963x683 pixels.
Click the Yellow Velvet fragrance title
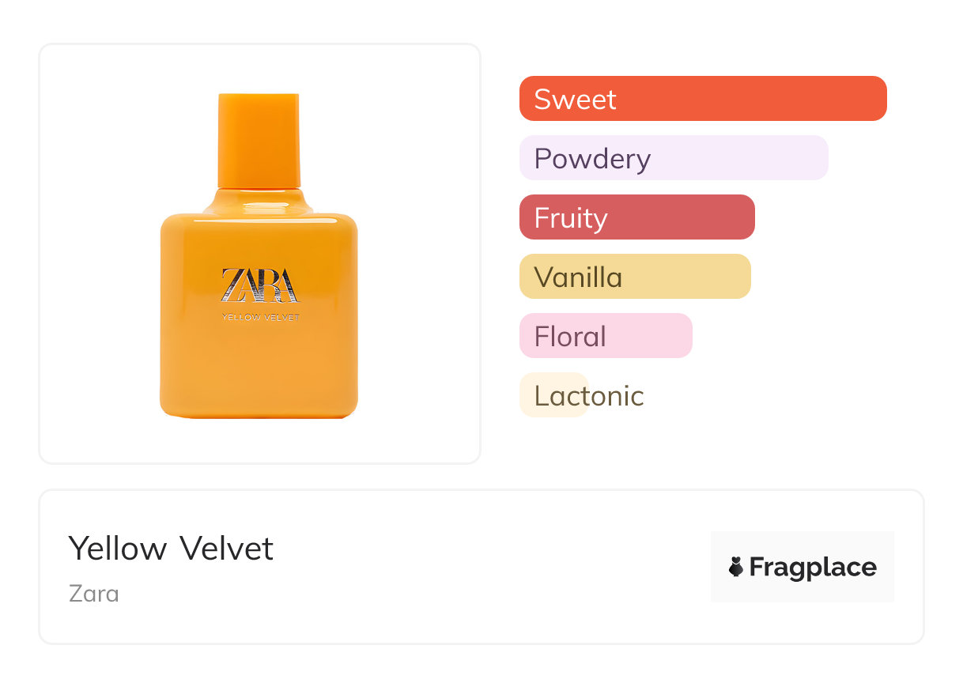(171, 549)
